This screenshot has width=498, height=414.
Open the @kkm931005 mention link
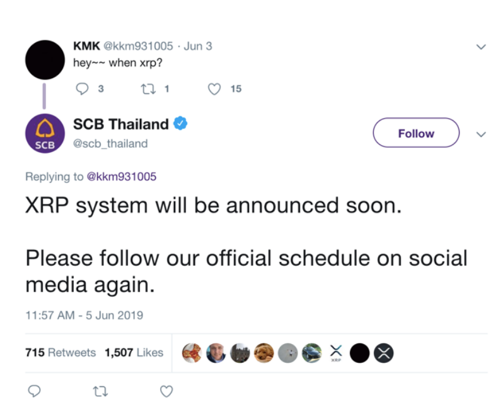click(122, 177)
